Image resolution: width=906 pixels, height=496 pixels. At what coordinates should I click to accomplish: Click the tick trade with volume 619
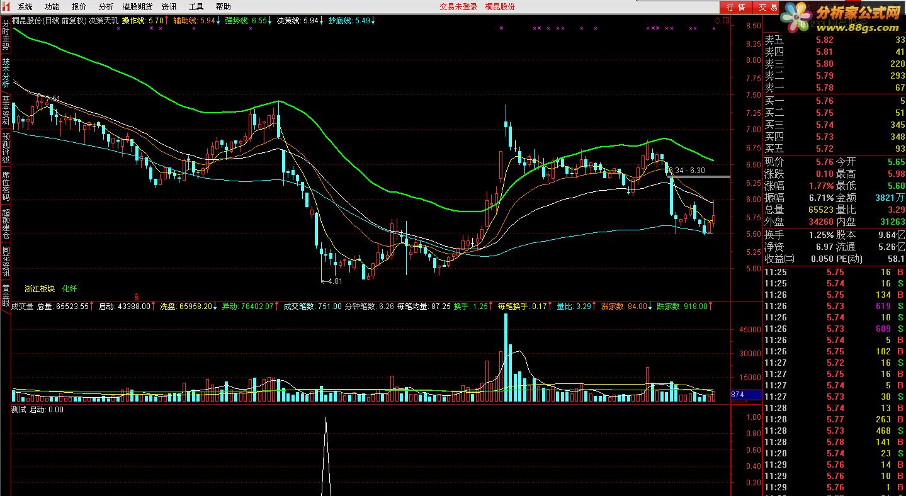click(883, 306)
